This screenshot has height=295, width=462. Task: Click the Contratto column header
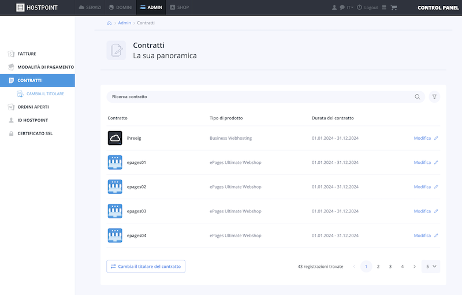[x=118, y=118]
